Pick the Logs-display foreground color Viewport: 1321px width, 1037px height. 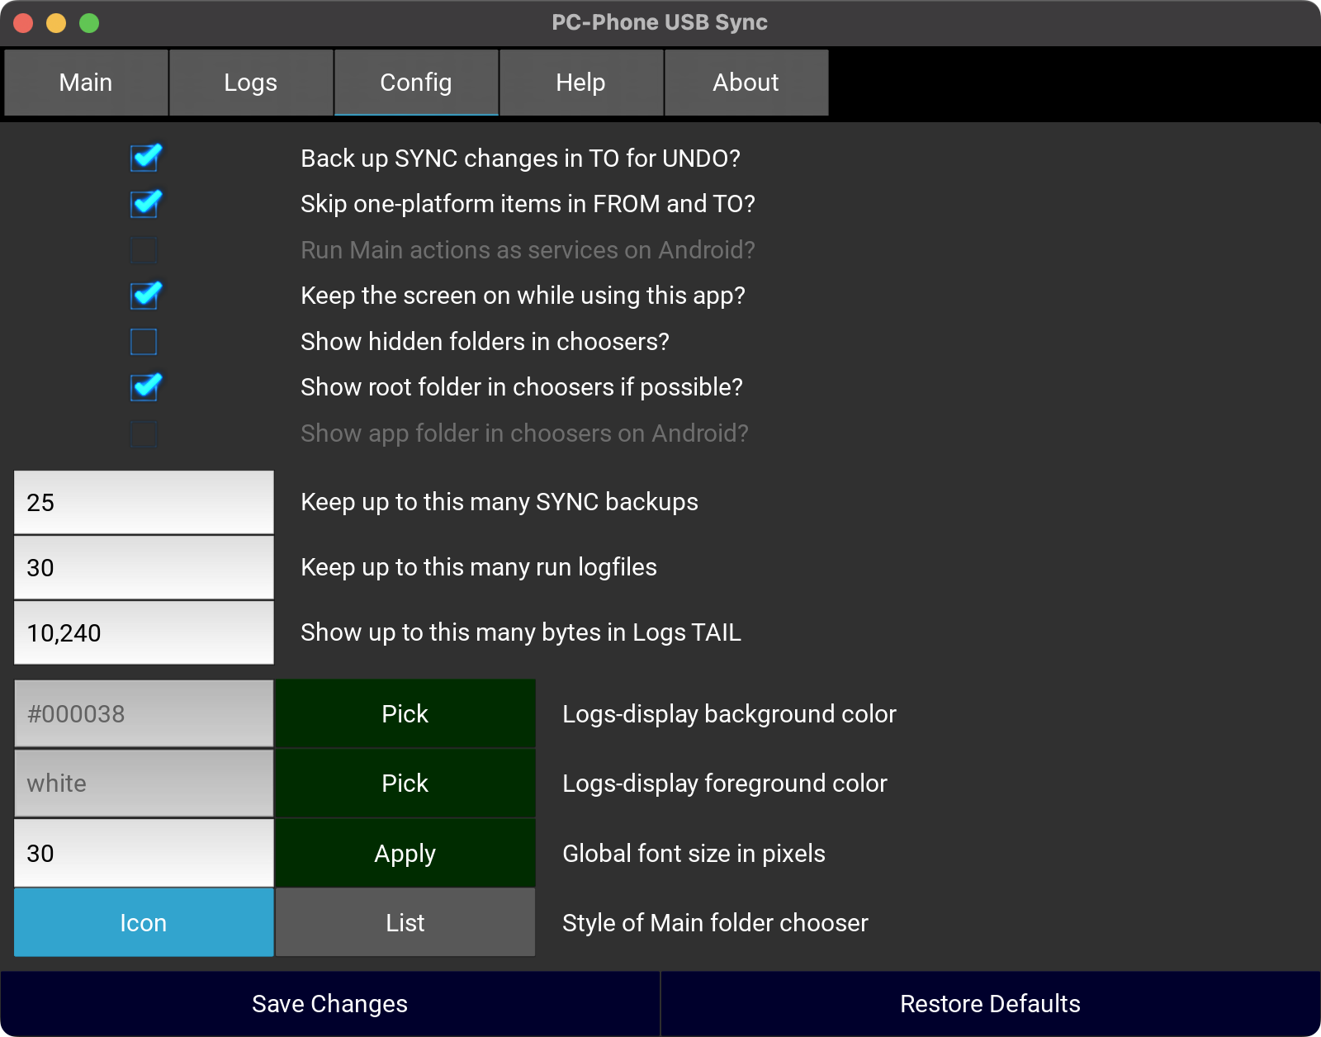[x=405, y=784]
